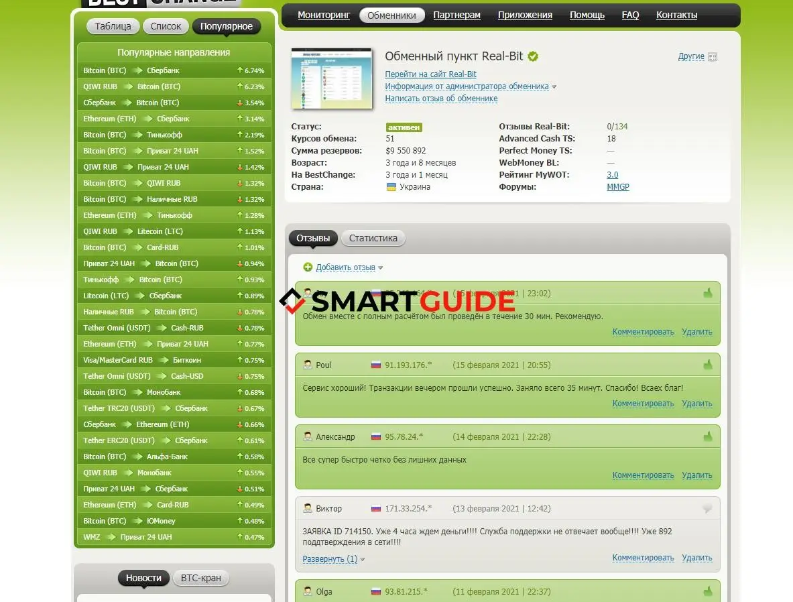This screenshot has height=602, width=793.
Task: Click the green verified checkmark beside Real-Bit
Action: [533, 56]
